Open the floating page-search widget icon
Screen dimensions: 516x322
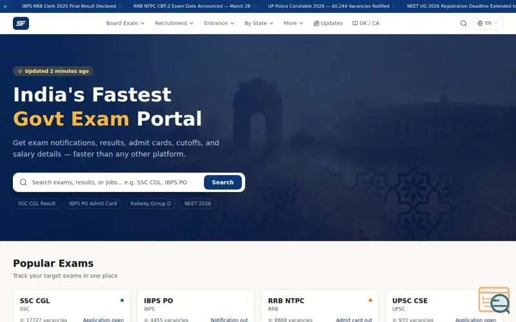495,300
